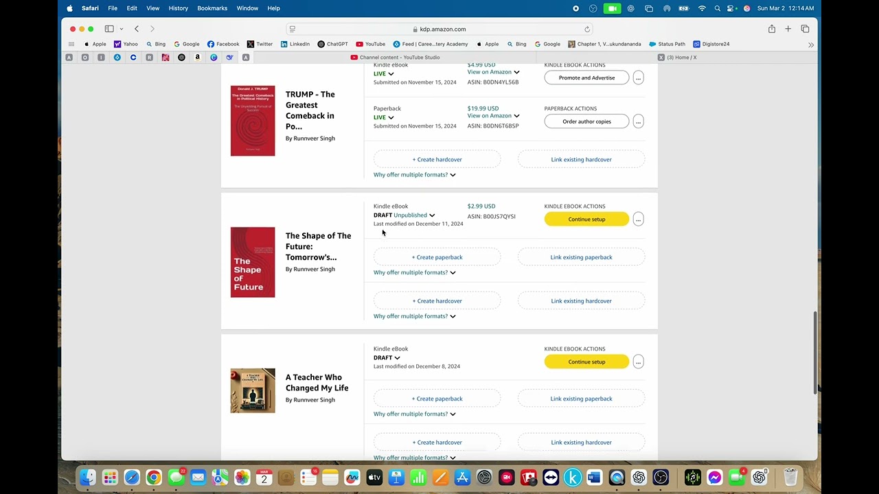The width and height of the screenshot is (879, 494).
Task: Create hardcover for the TRUMP book
Action: 437,159
